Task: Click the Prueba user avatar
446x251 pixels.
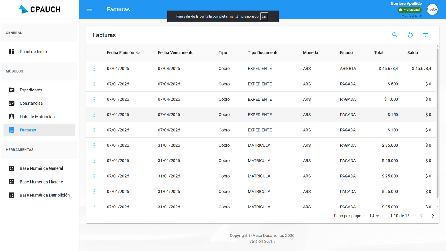Action: (432, 9)
